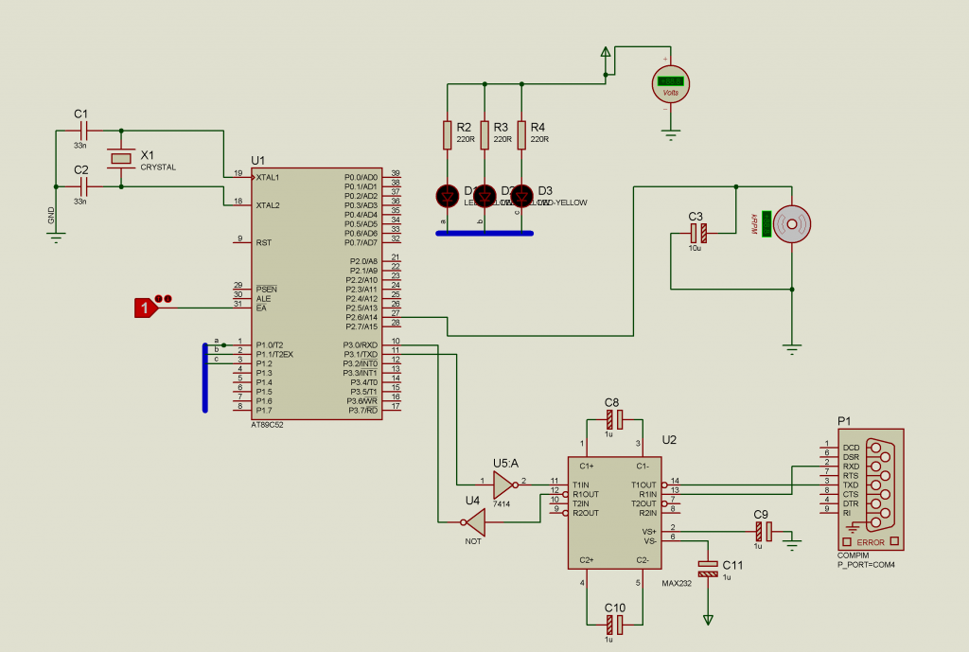Select capacitor C10 below MAX232
The image size is (969, 652).
pyautogui.click(x=615, y=625)
